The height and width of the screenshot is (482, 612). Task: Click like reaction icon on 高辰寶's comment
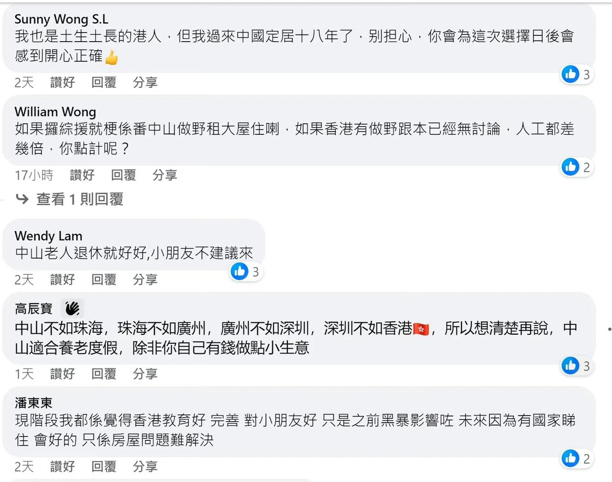click(570, 366)
